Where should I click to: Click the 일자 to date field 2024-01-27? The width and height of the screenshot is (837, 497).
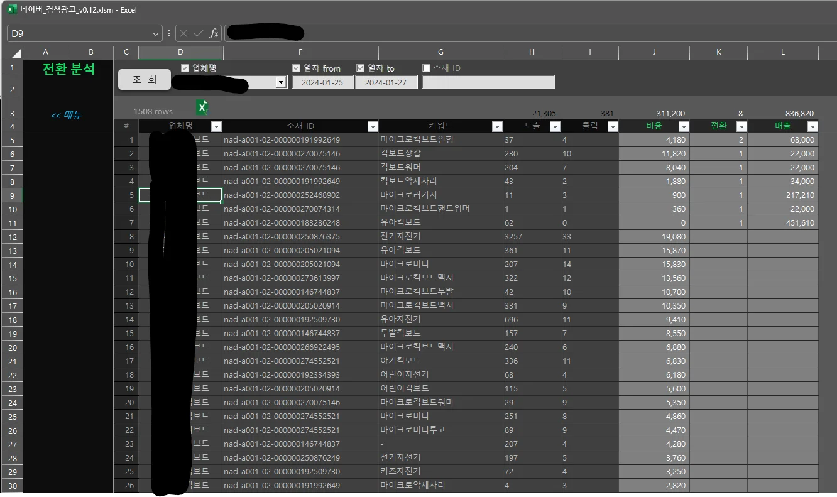tap(386, 82)
